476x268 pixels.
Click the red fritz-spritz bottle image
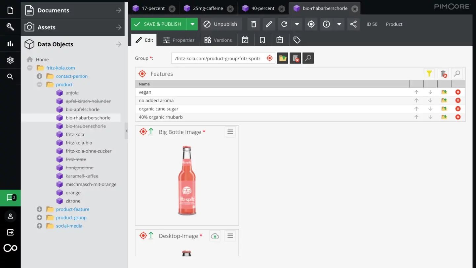point(187,180)
